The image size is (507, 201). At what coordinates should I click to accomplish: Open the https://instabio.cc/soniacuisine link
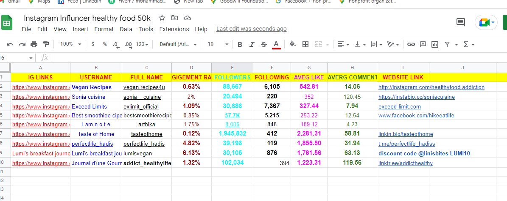(417, 97)
